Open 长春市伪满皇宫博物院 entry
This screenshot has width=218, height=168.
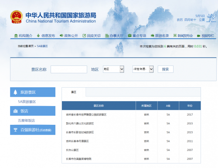[x=78, y=159]
